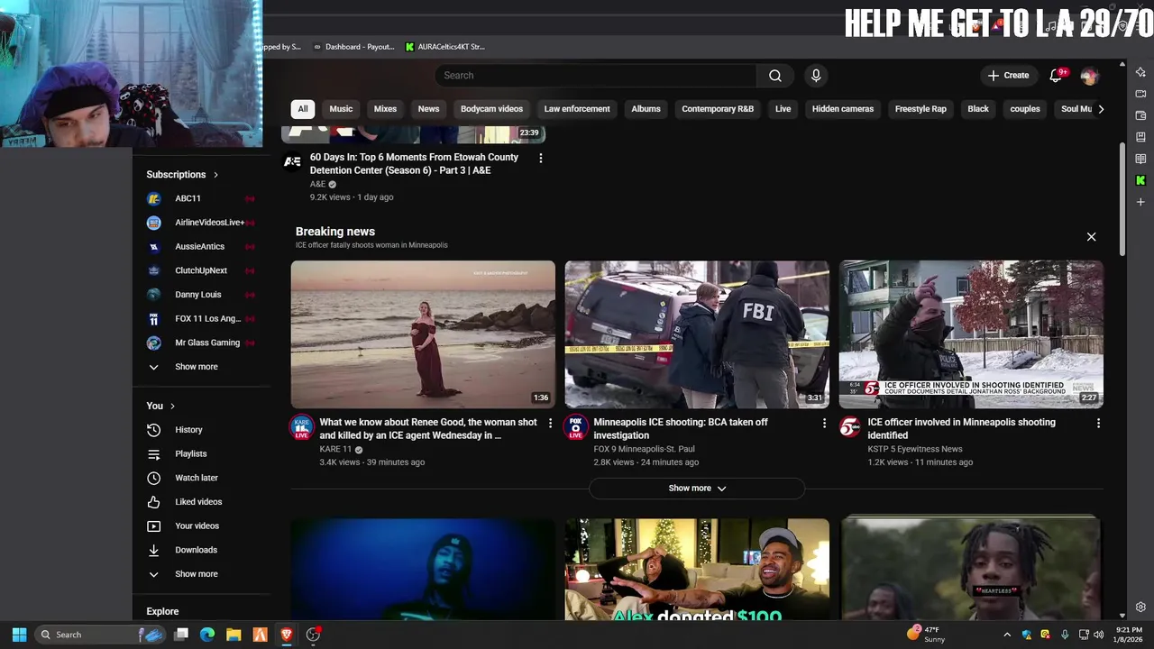Show next category chips arrow
This screenshot has width=1154, height=649.
click(1100, 109)
